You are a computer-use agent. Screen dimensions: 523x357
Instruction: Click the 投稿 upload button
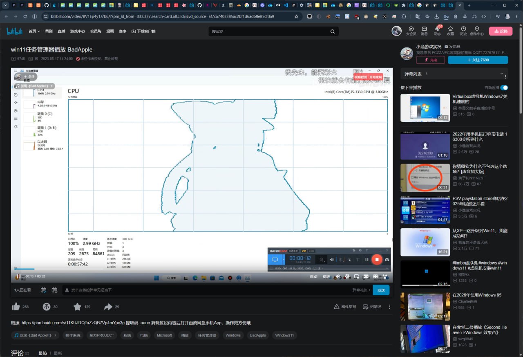point(501,31)
